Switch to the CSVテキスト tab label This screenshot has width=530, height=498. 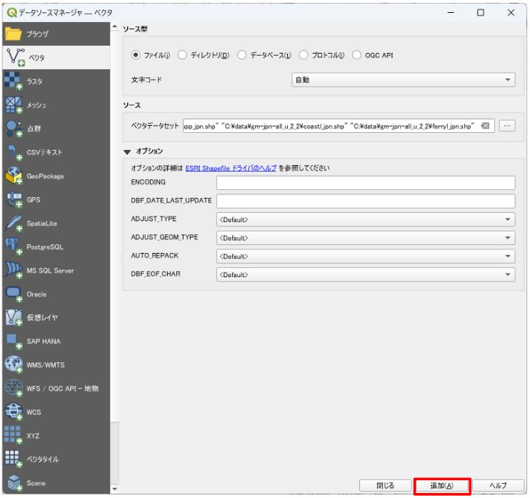click(x=44, y=152)
